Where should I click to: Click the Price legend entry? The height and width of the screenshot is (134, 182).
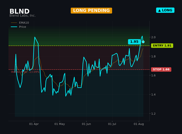[19, 27]
